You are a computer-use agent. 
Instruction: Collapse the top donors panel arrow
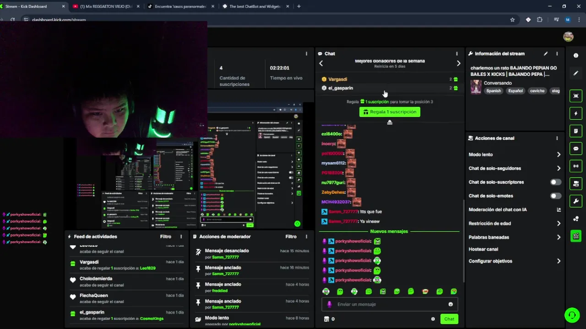(x=390, y=122)
